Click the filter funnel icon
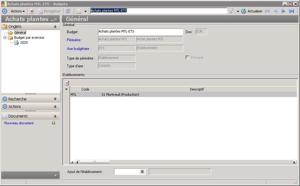Screen dimensions: 300x186 click(x=231, y=11)
